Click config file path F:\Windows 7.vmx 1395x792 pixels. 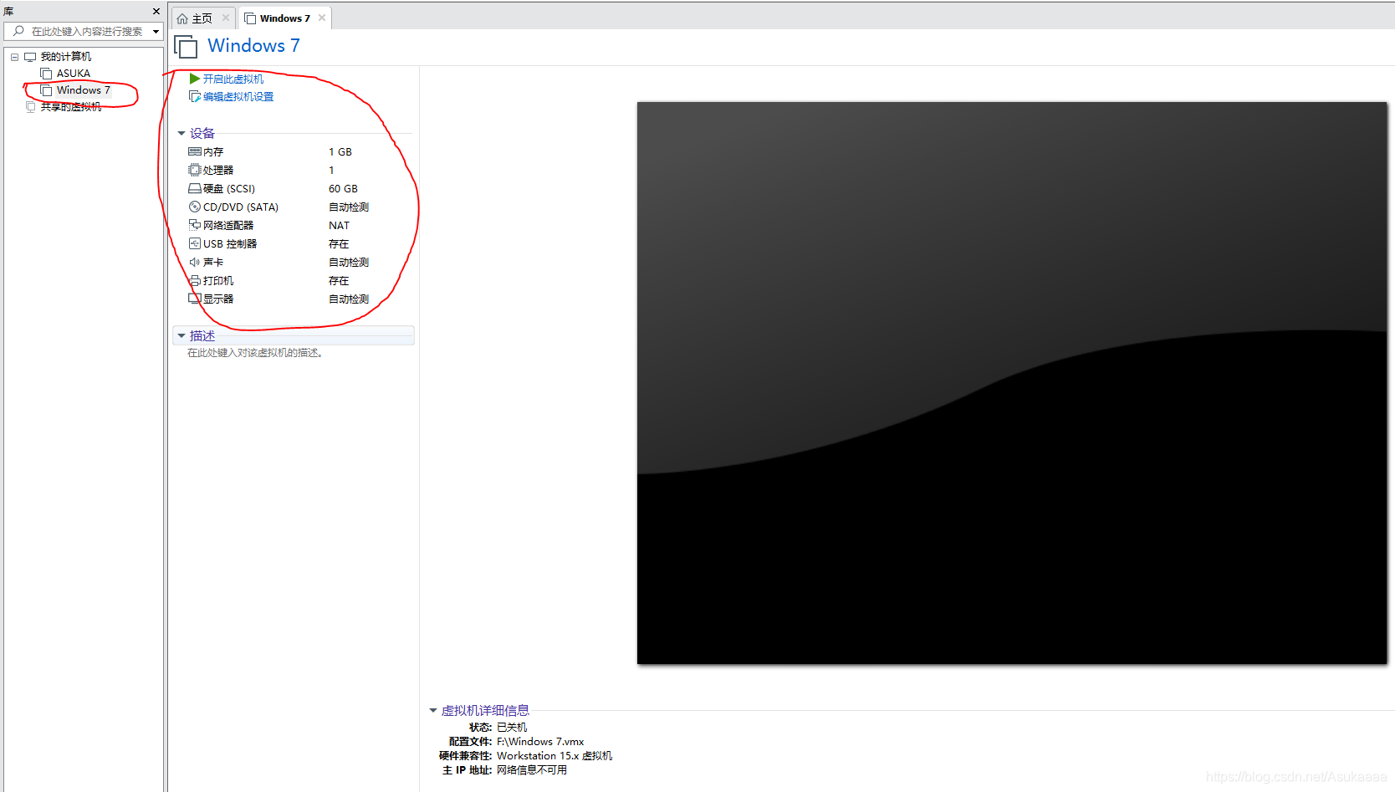click(x=540, y=742)
